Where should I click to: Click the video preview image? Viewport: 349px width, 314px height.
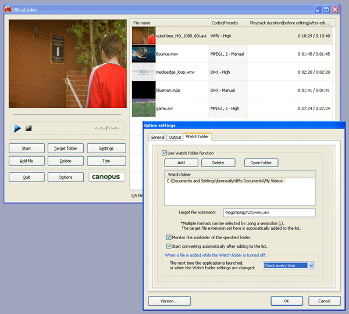(67, 64)
